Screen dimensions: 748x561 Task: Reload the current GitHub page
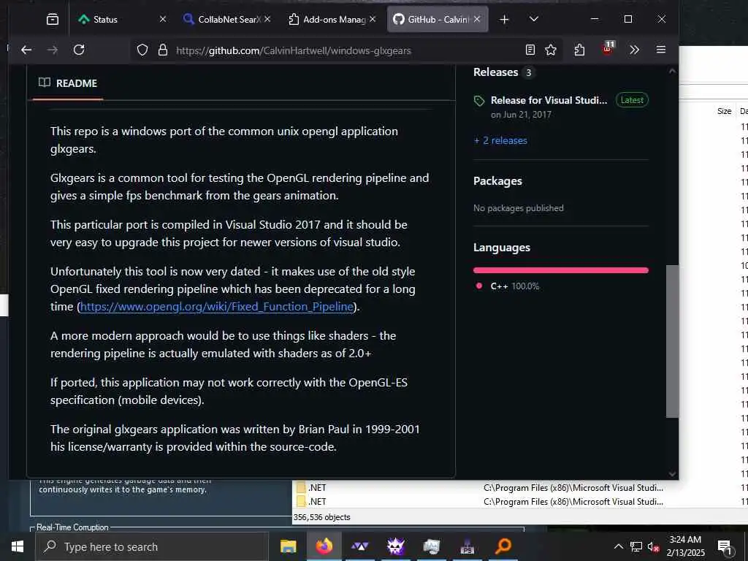79,50
